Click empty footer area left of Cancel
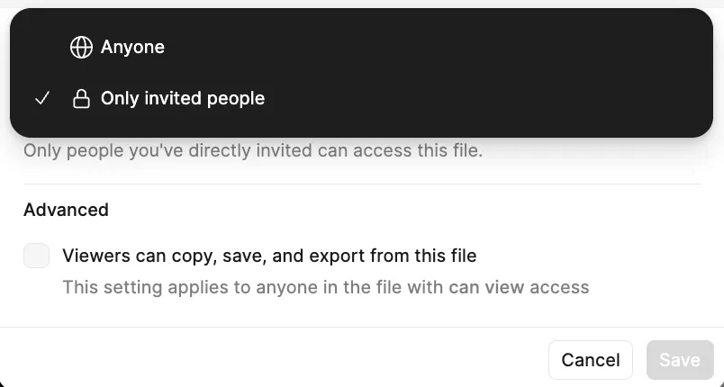 (x=270, y=359)
